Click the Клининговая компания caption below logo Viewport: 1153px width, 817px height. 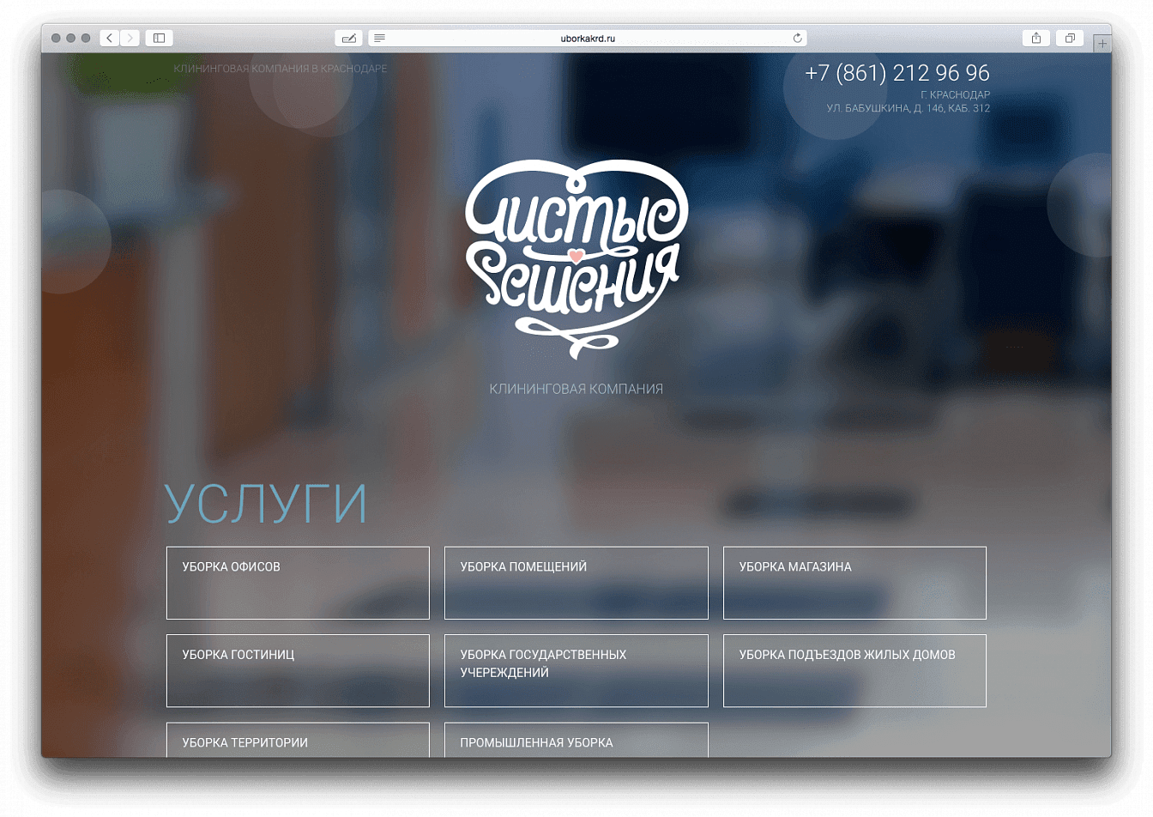point(576,389)
